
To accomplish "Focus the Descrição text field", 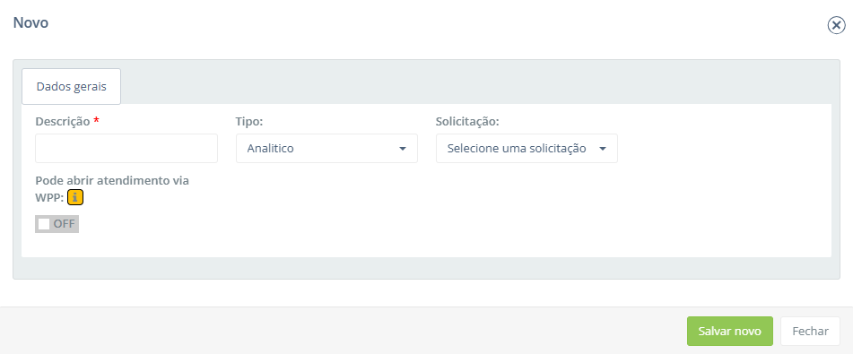I will (x=126, y=149).
